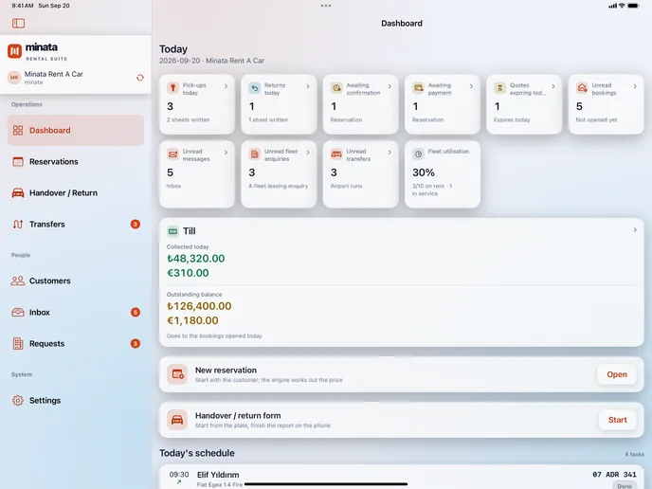Open Transfers in sidebar

tap(76, 224)
